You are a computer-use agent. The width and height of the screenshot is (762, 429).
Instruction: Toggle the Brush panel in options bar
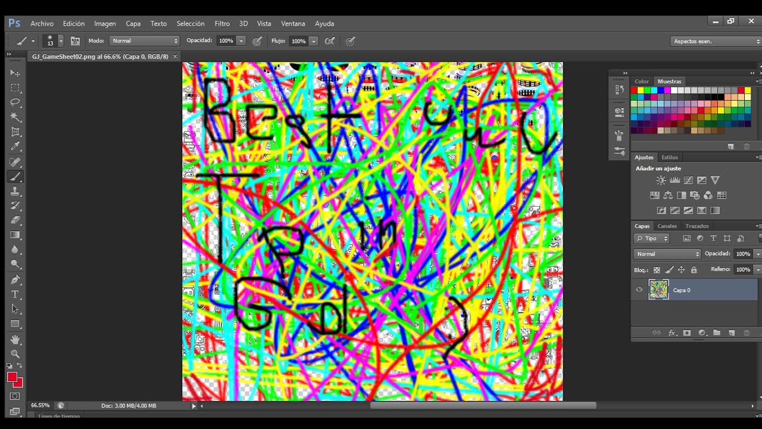75,41
